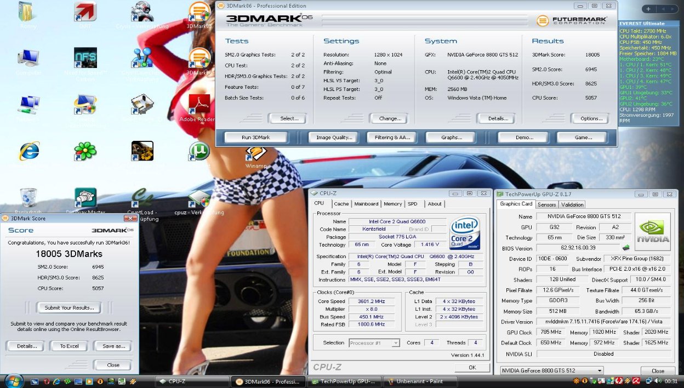Switch to the CPU-Z Cache tab
The image size is (684, 388).
(341, 204)
